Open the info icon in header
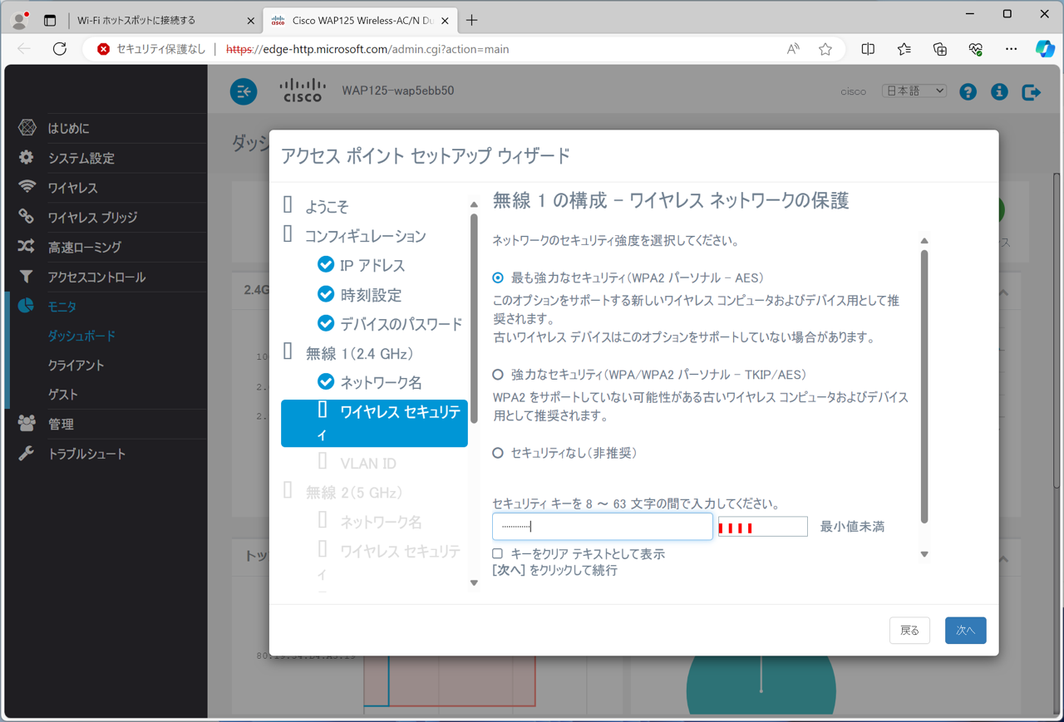Screen dimensions: 1064x722 (999, 91)
